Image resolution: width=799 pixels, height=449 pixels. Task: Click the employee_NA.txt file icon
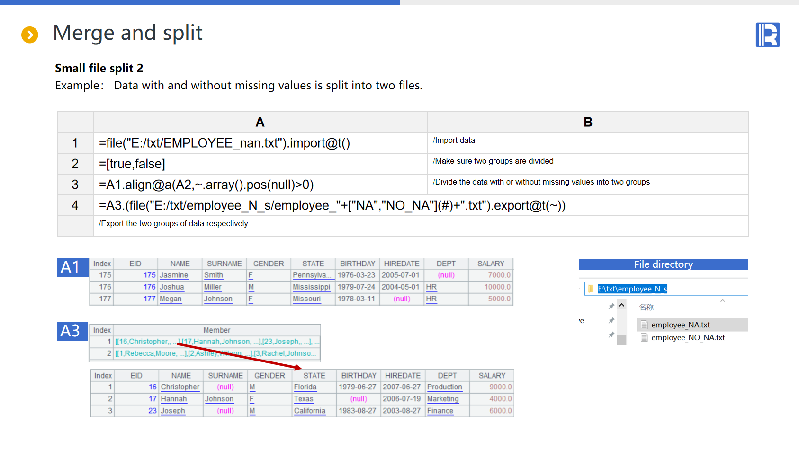(644, 325)
